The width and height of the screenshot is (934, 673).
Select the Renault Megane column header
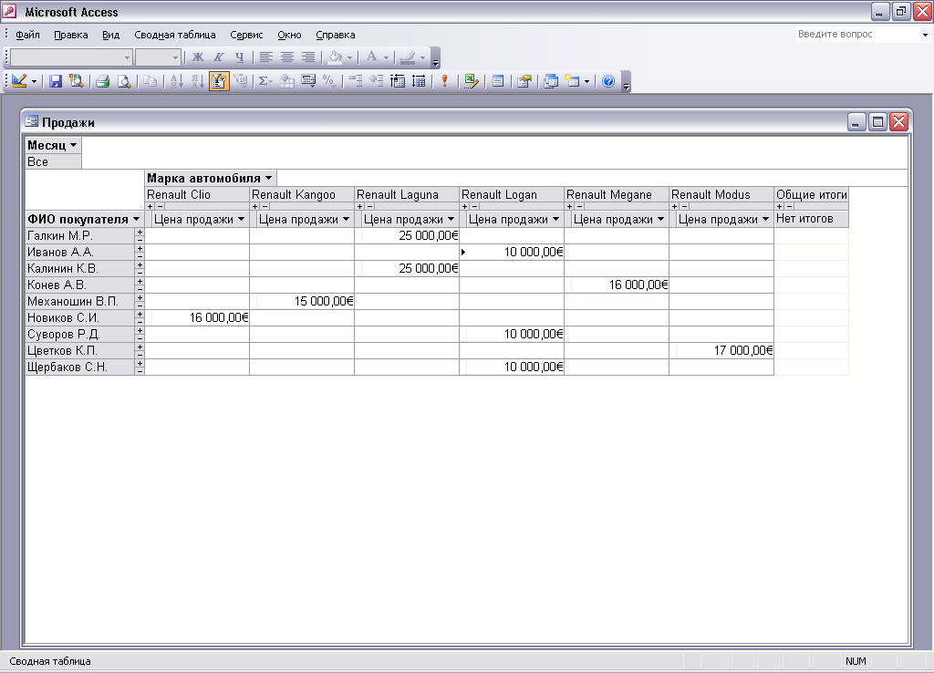617,195
